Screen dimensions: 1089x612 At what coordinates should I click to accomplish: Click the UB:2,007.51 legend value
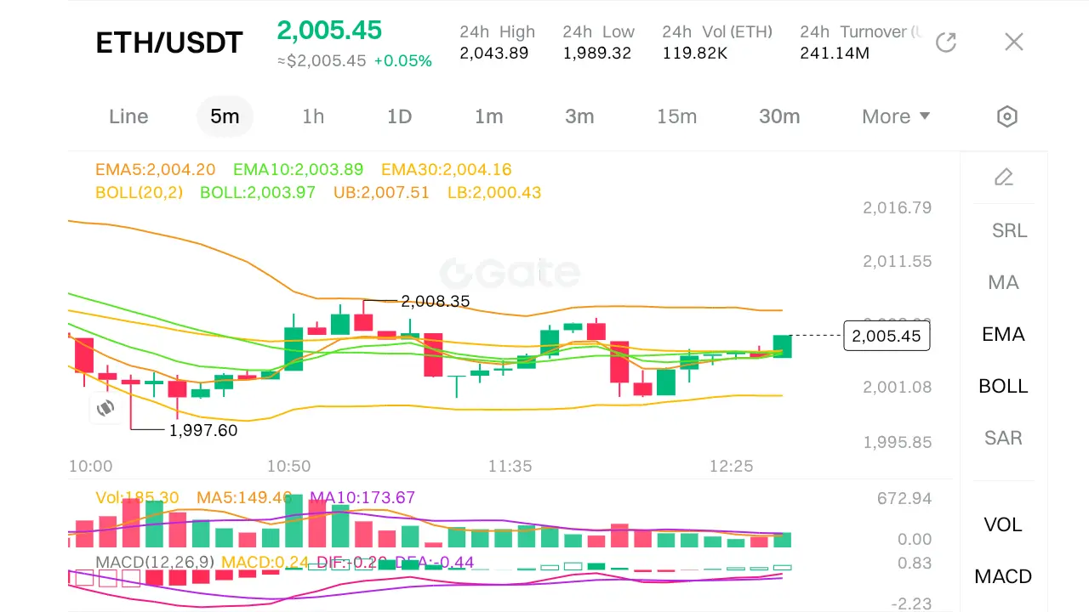pyautogui.click(x=382, y=193)
